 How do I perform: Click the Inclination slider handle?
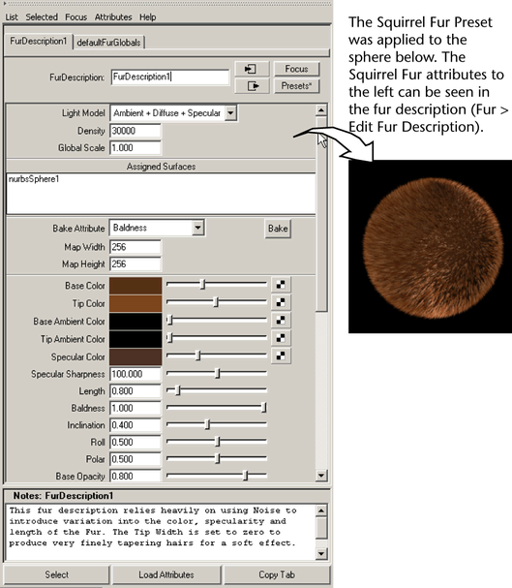click(x=207, y=425)
